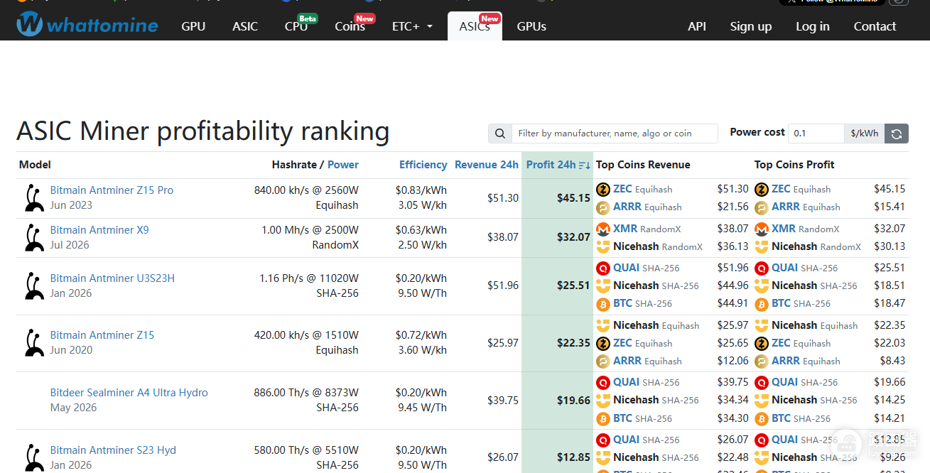Click the $38.07 Revenue 24h value for Antminer X9
Viewport: 930px width, 473px height.
(503, 237)
